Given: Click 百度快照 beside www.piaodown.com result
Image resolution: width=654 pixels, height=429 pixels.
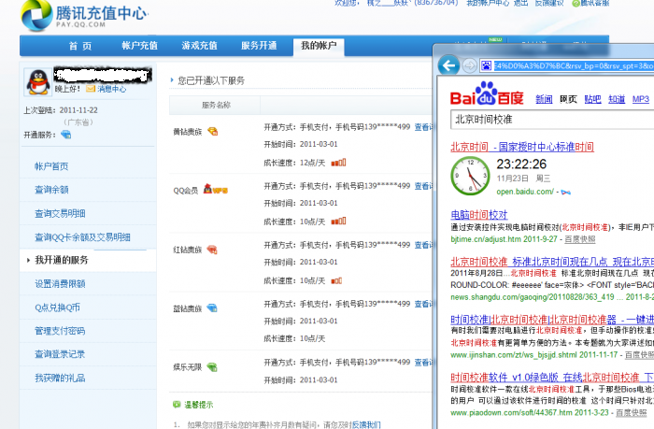Looking at the screenshot, I should click(x=632, y=413).
